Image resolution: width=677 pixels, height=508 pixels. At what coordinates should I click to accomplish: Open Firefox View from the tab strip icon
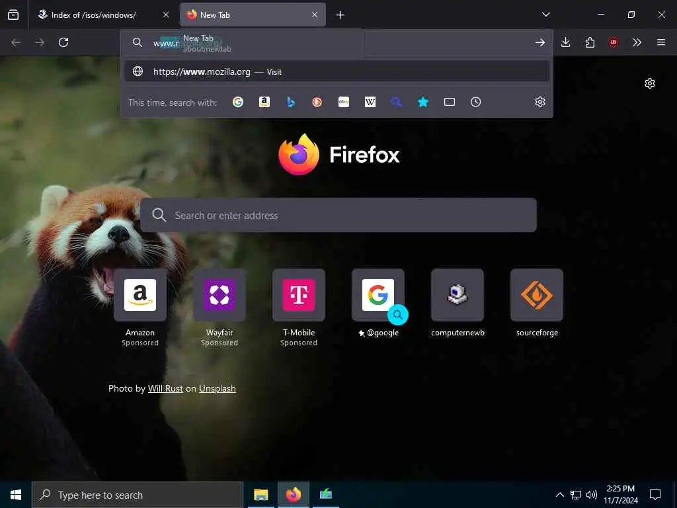click(13, 15)
